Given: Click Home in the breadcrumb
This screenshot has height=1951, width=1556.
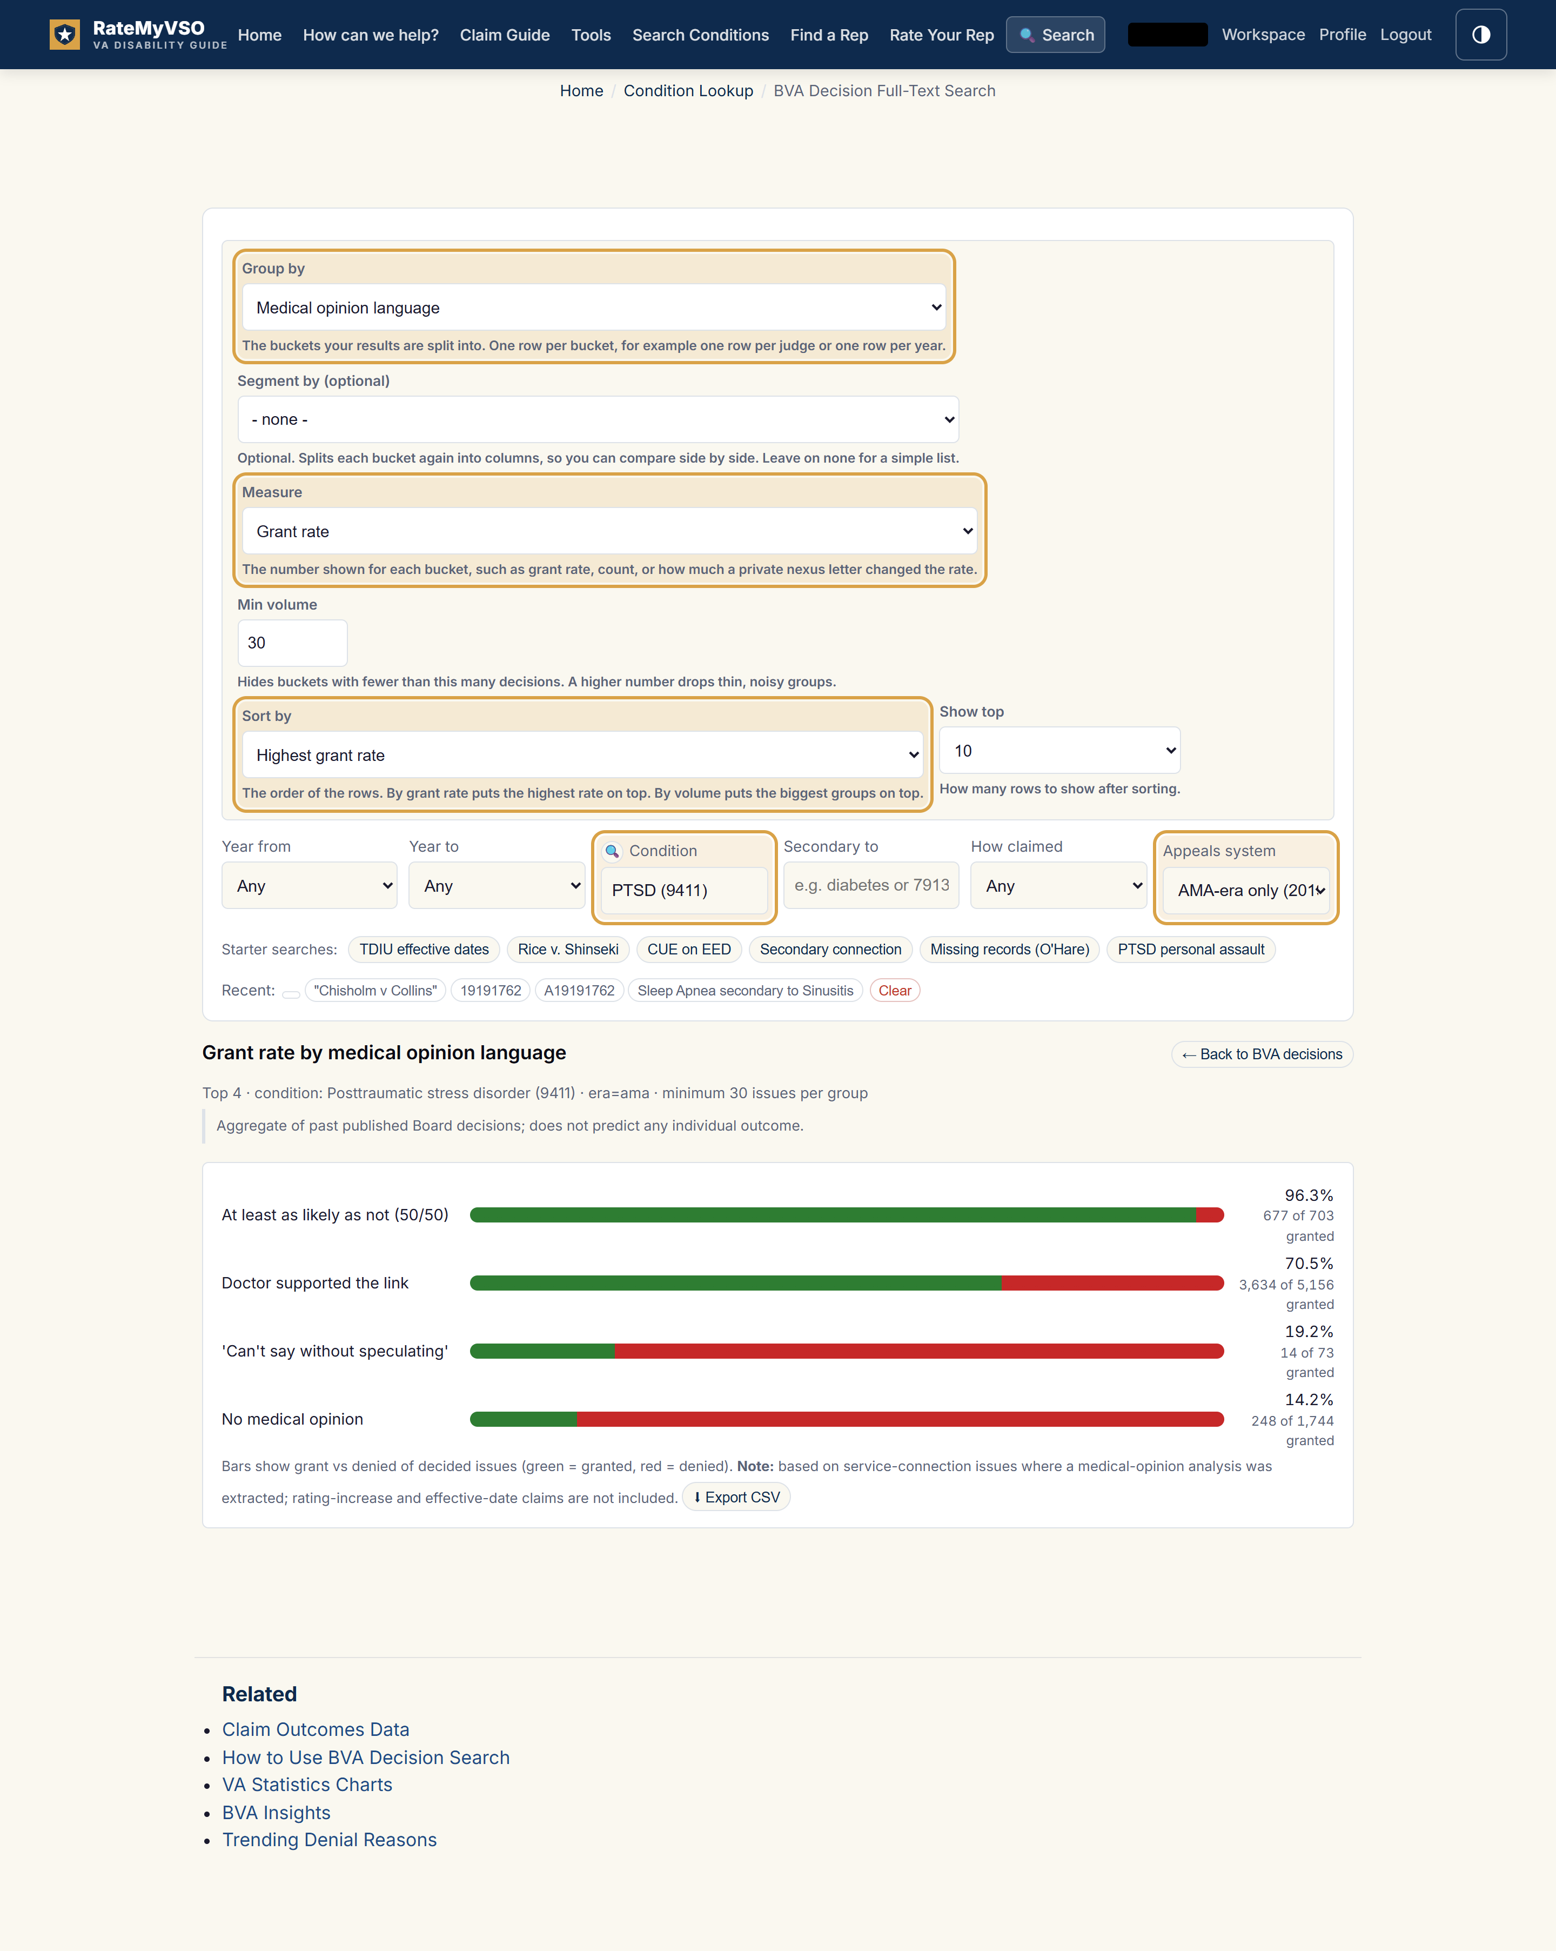Looking at the screenshot, I should (582, 90).
